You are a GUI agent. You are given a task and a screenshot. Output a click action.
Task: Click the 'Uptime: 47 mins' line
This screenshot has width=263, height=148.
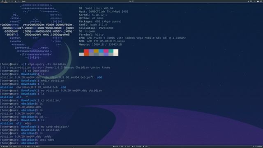(x=91, y=18)
